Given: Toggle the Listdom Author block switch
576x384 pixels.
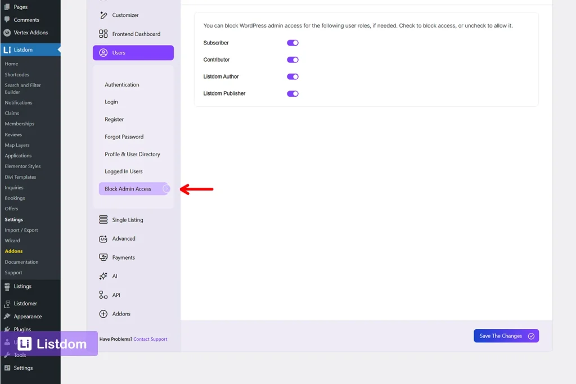Looking at the screenshot, I should click(x=292, y=76).
